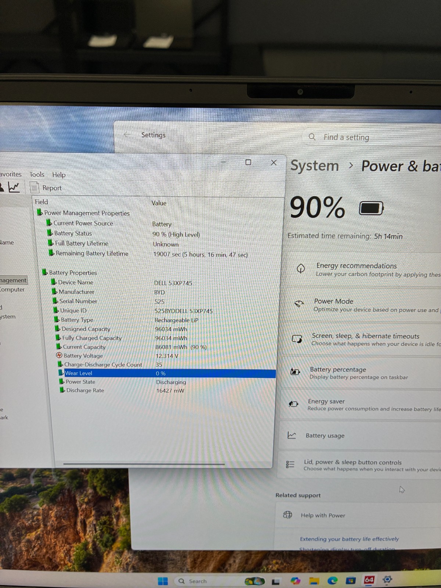Expand the Energy saver section

(360, 404)
